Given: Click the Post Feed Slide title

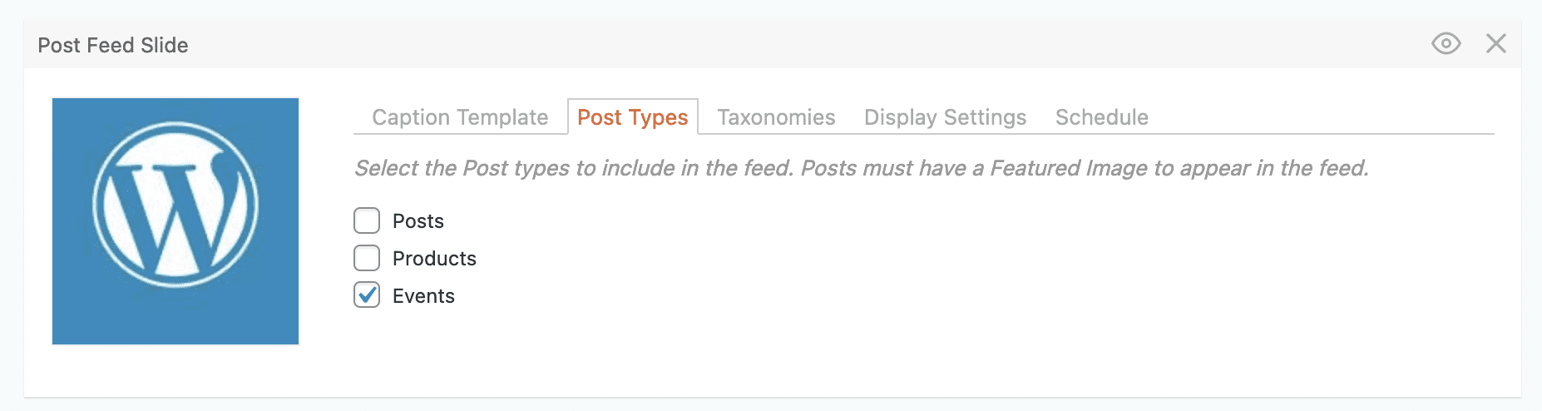Looking at the screenshot, I should coord(113,45).
